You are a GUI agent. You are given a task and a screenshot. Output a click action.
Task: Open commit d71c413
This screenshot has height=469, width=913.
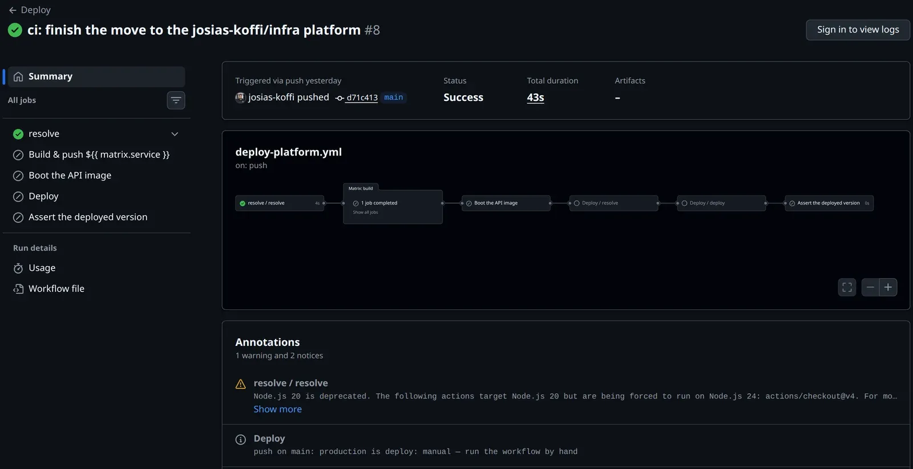coord(362,97)
